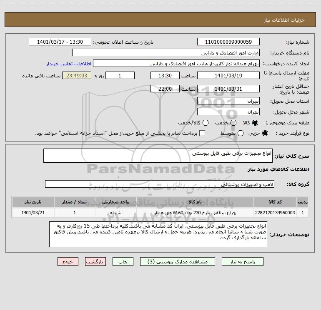Image resolution: width=321 pixels, height=310 pixels.
Task: Click the شرح کلی نیاز description box
Action: coord(158,156)
